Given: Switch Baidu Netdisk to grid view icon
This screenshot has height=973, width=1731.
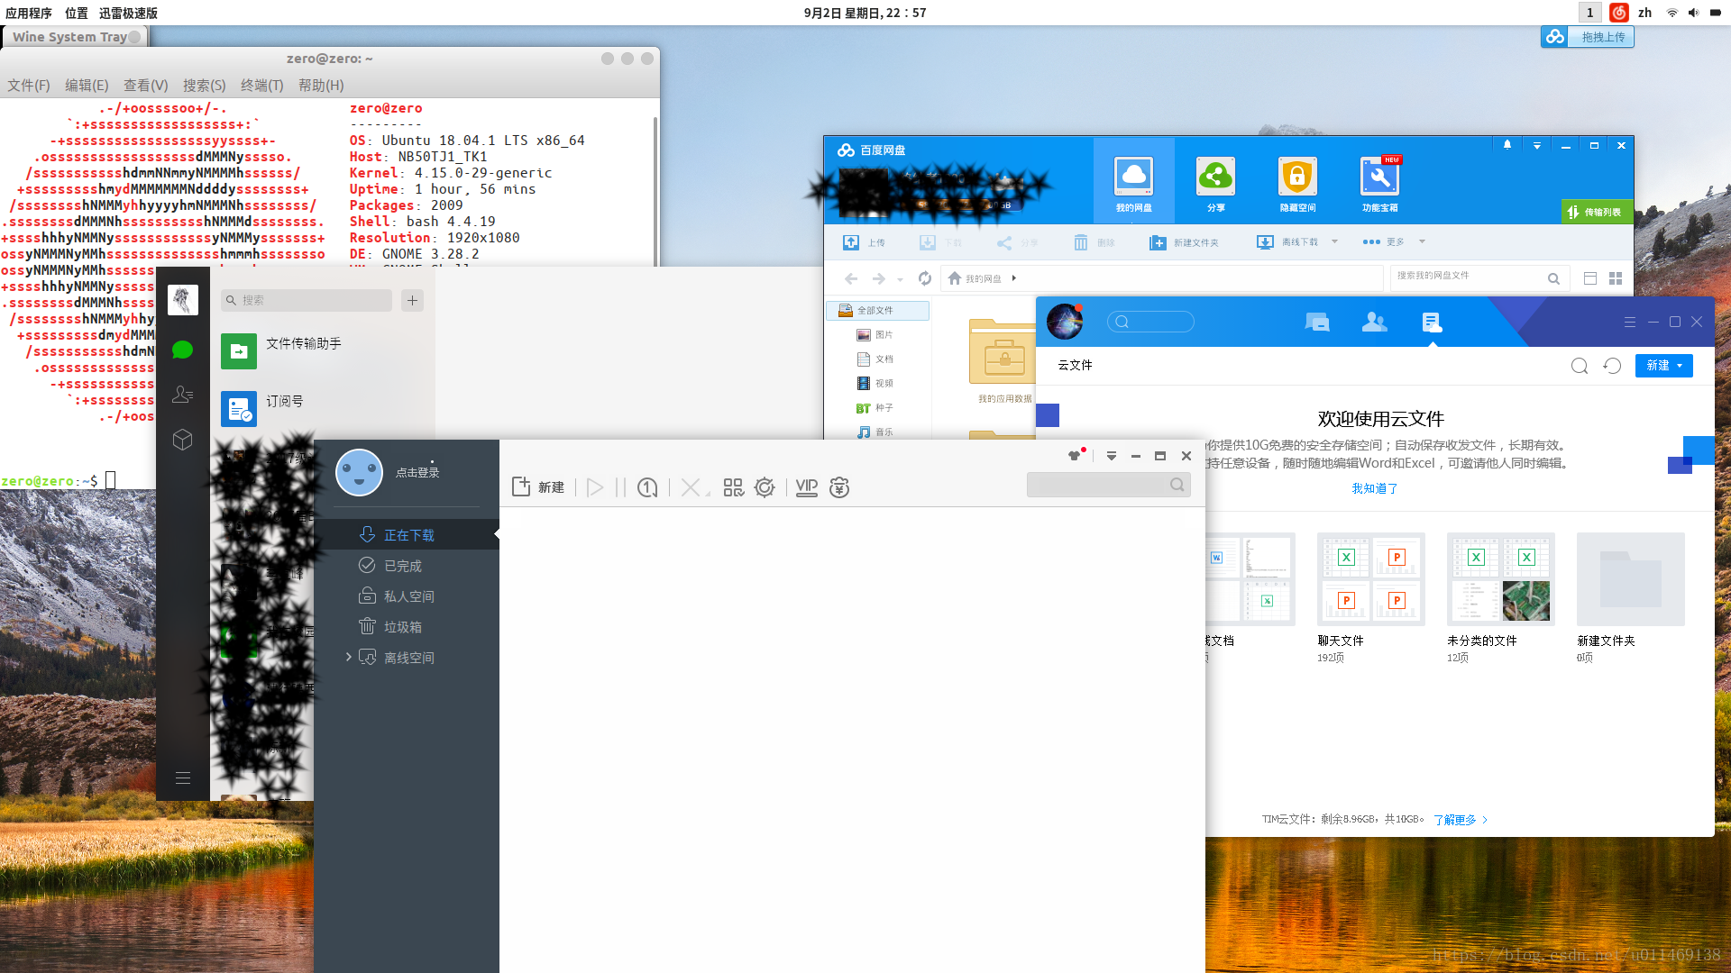Looking at the screenshot, I should tap(1616, 278).
